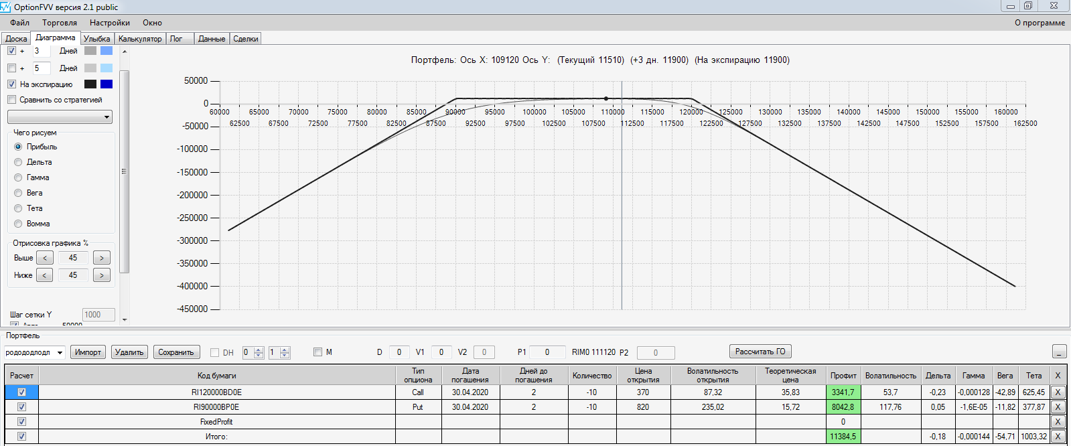Viewport: 1071px width, 446px height.
Task: Increase the "Ниже" chart percent with right arrow
Action: click(102, 275)
